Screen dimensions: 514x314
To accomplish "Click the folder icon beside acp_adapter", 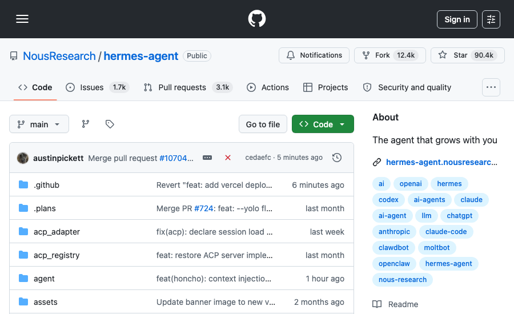I will (23, 231).
